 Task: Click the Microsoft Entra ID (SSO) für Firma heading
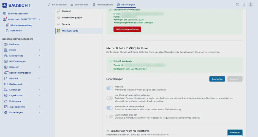pyautogui.click(x=127, y=48)
